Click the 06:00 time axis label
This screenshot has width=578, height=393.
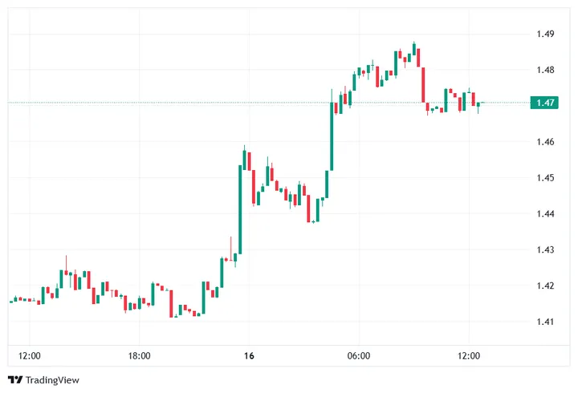pyautogui.click(x=358, y=355)
